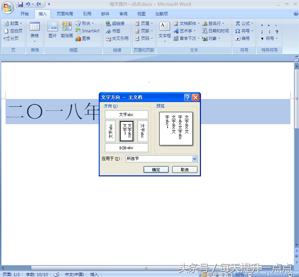Insert an object (对象)

tap(211, 39)
